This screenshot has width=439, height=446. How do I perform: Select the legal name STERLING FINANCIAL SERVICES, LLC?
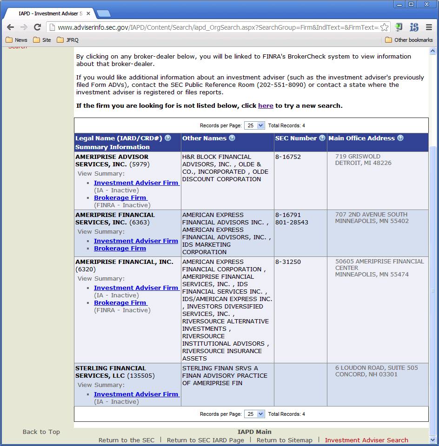111,372
